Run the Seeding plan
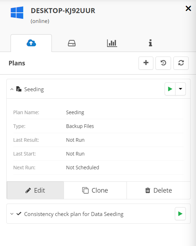The image size is (196, 246). (x=170, y=89)
